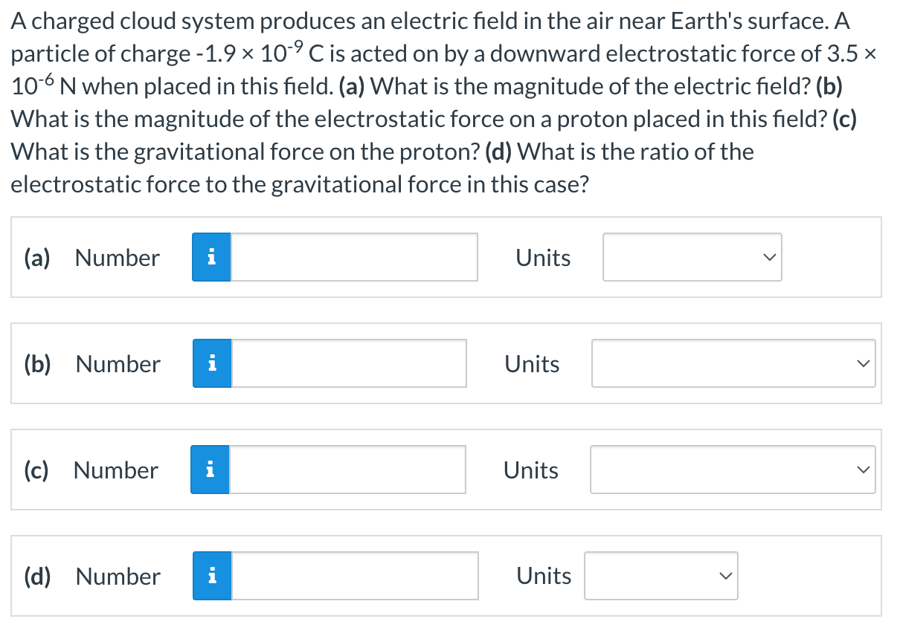Open the Units dropdown for part (a)

point(691,257)
